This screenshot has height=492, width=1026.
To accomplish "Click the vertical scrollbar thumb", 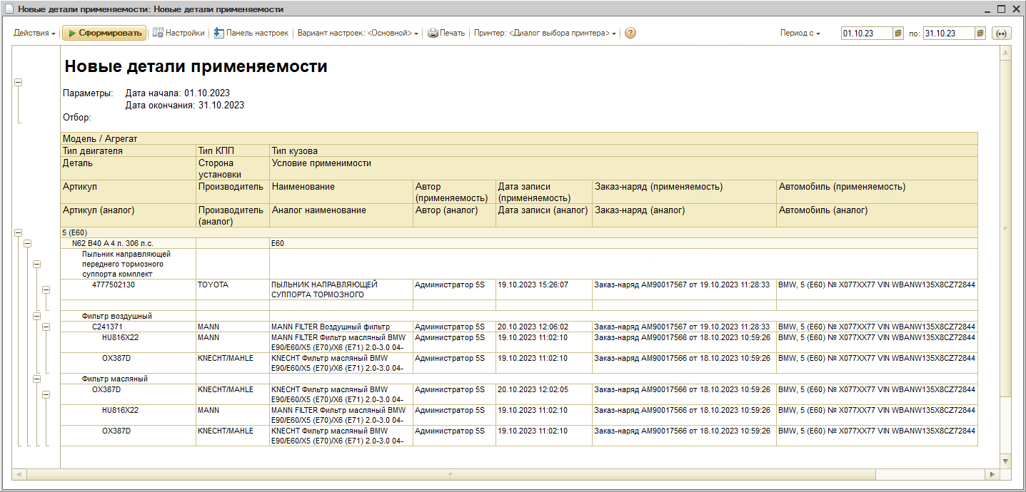I will click(x=1006, y=228).
